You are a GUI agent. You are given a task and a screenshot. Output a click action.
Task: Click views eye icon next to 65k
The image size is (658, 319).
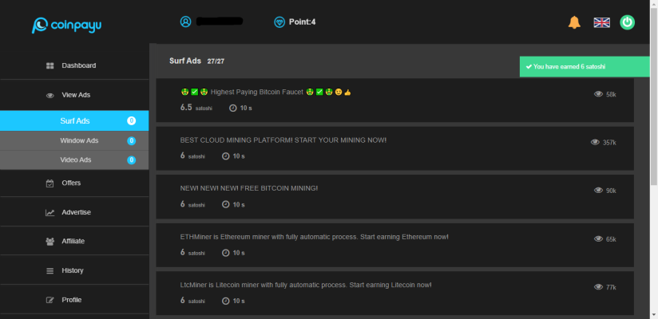pyautogui.click(x=598, y=239)
